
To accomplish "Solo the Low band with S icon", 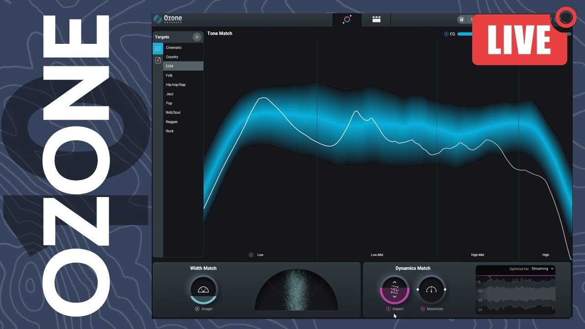I will 251,255.
